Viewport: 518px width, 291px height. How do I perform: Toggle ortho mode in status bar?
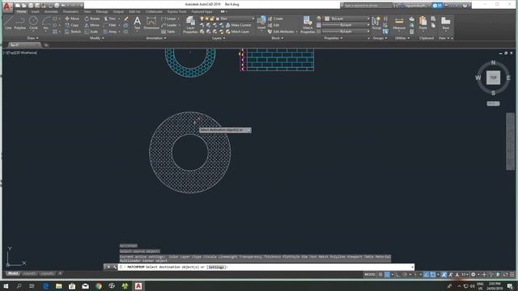(x=397, y=275)
